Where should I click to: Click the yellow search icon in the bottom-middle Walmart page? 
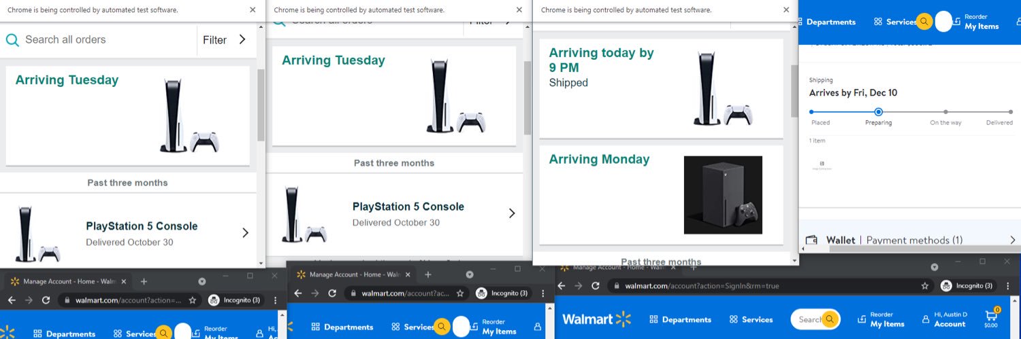coord(442,327)
